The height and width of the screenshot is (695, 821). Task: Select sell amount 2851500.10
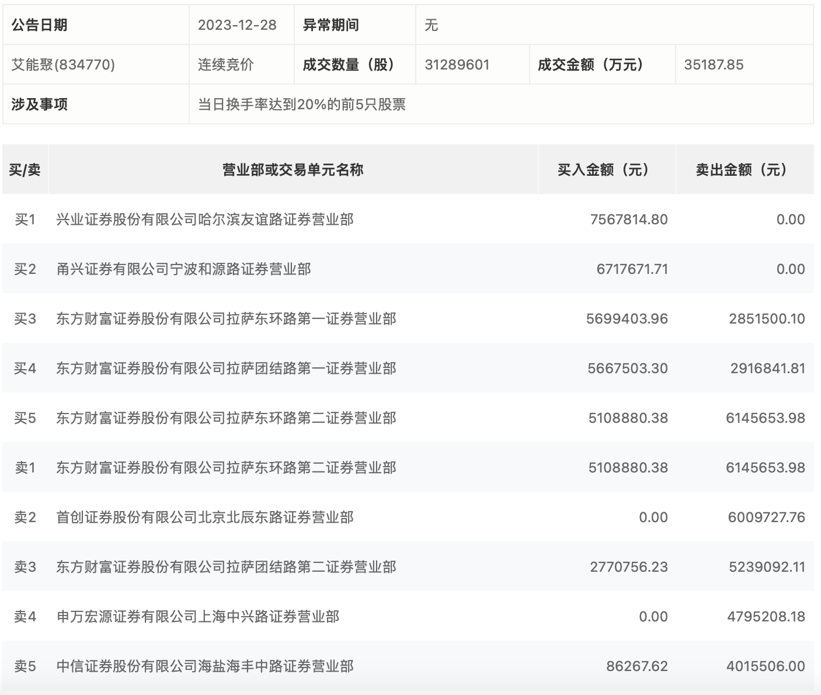tap(767, 318)
